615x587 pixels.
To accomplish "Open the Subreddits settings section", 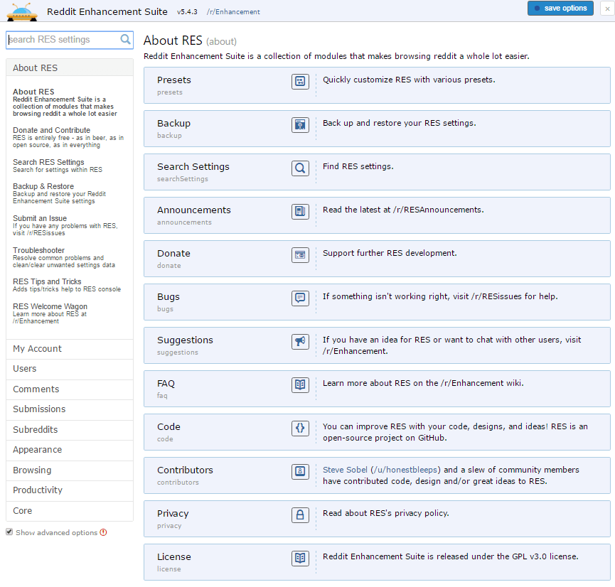I will [36, 429].
